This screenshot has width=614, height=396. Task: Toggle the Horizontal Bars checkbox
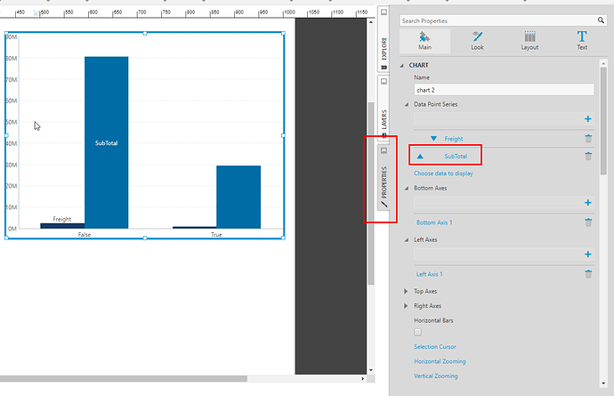click(x=418, y=332)
